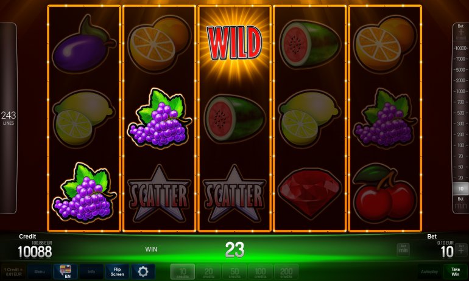Click the plum symbol on the first reel
The width and height of the screenshot is (469, 281).
click(83, 45)
